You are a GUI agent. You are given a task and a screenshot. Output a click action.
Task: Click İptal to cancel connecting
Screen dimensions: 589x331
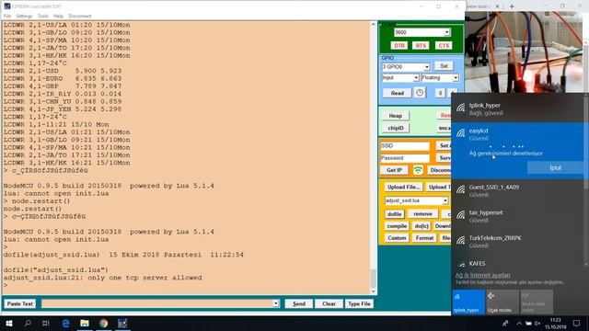[555, 167]
